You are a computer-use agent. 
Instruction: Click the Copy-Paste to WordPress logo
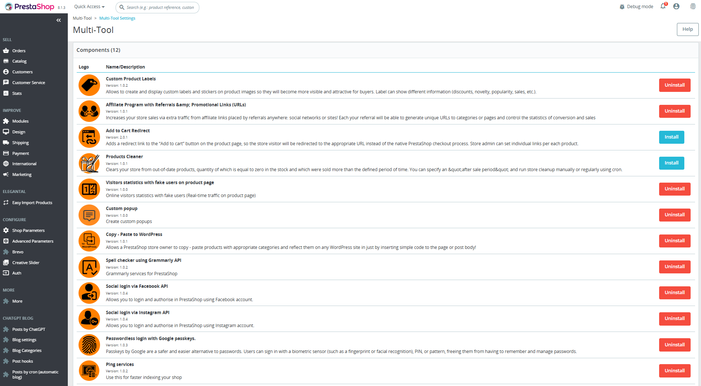(x=89, y=241)
